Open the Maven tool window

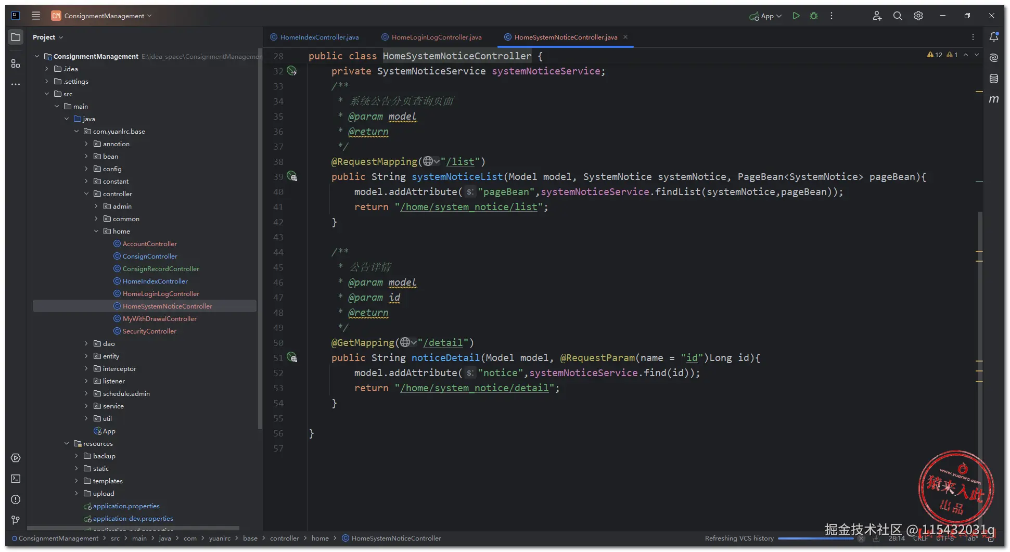[x=994, y=99]
